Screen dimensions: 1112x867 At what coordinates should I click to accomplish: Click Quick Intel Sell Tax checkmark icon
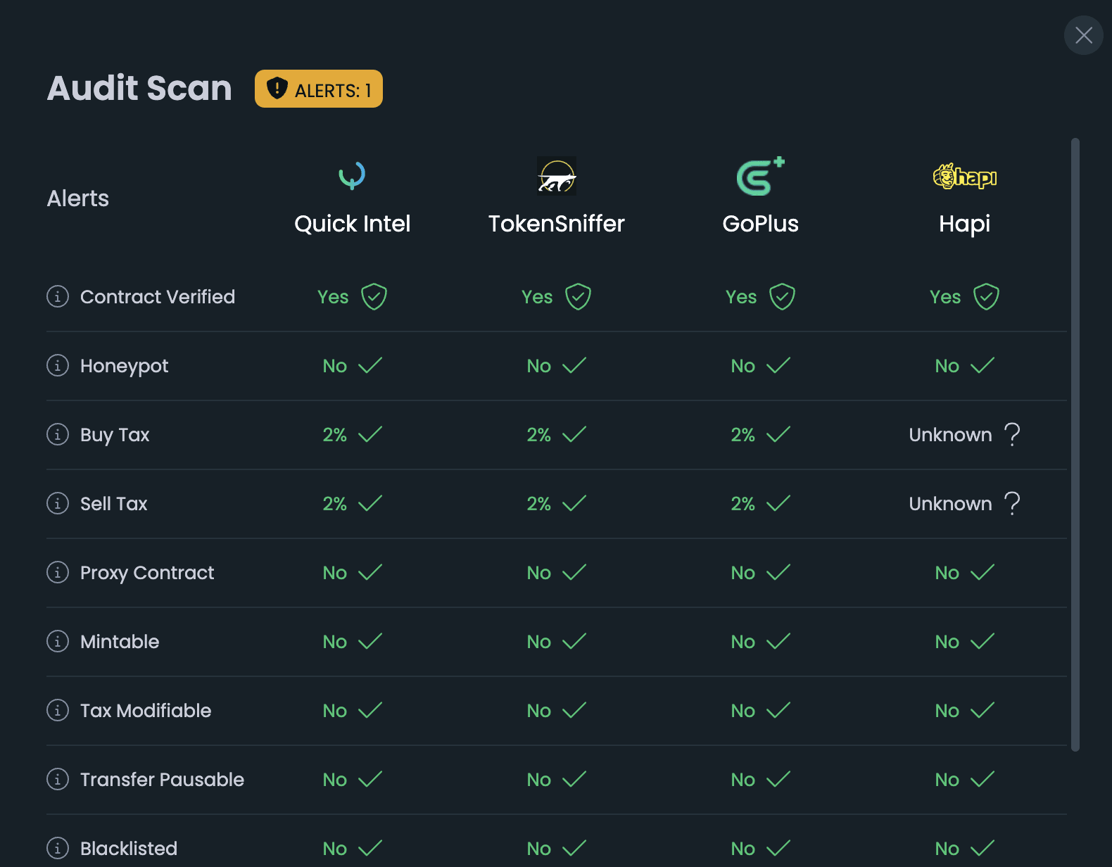(370, 503)
